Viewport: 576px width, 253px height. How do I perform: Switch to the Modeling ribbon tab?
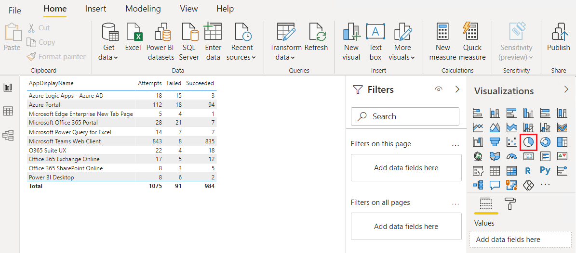[143, 9]
